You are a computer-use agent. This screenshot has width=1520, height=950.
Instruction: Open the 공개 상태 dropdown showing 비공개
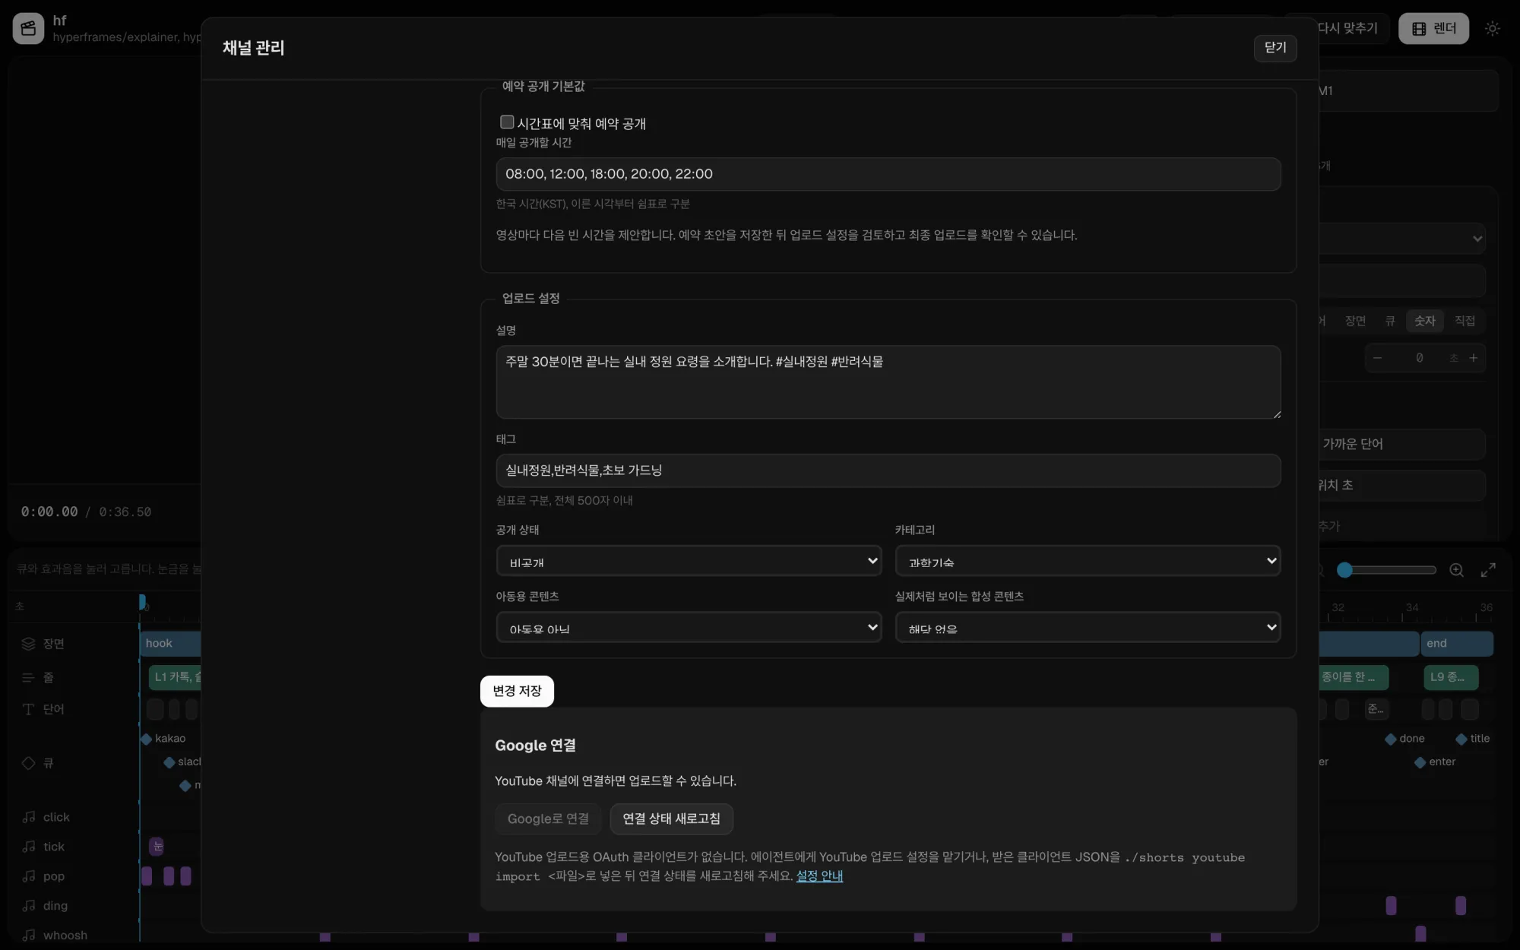coord(689,561)
